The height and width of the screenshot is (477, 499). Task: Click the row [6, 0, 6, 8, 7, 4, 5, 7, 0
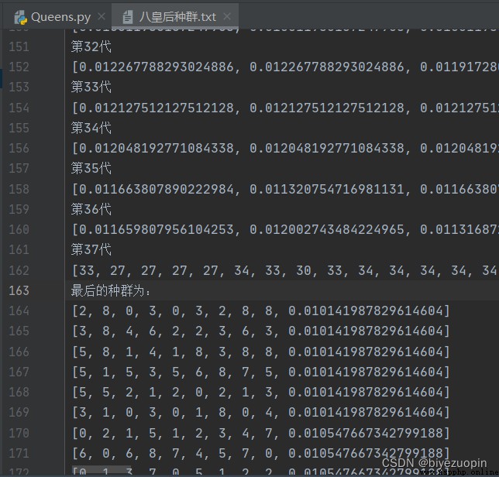pos(261,453)
